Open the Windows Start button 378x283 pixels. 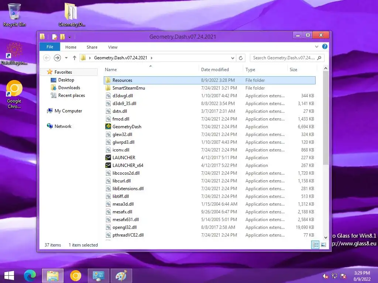tap(9, 276)
